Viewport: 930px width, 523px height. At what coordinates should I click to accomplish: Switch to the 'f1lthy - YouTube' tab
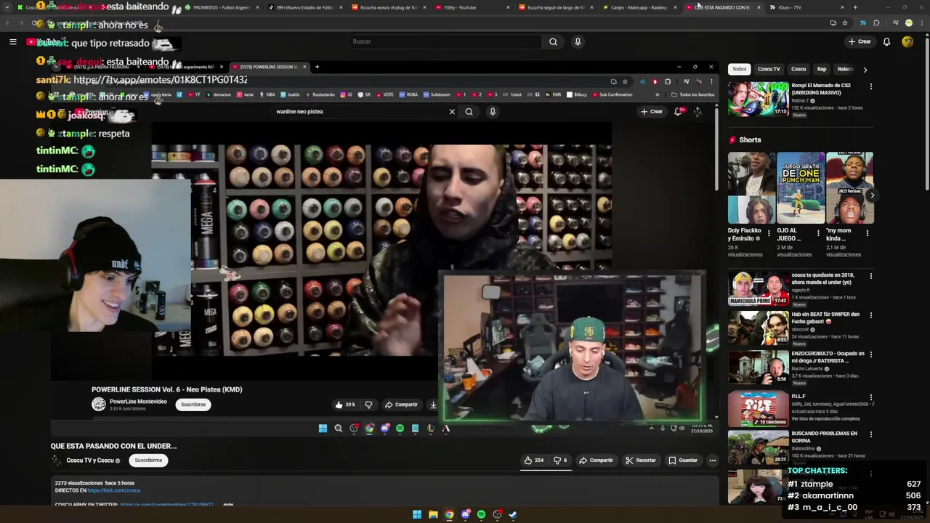click(472, 7)
